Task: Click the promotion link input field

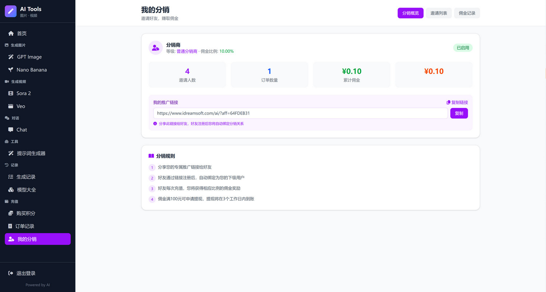Action: coord(300,113)
